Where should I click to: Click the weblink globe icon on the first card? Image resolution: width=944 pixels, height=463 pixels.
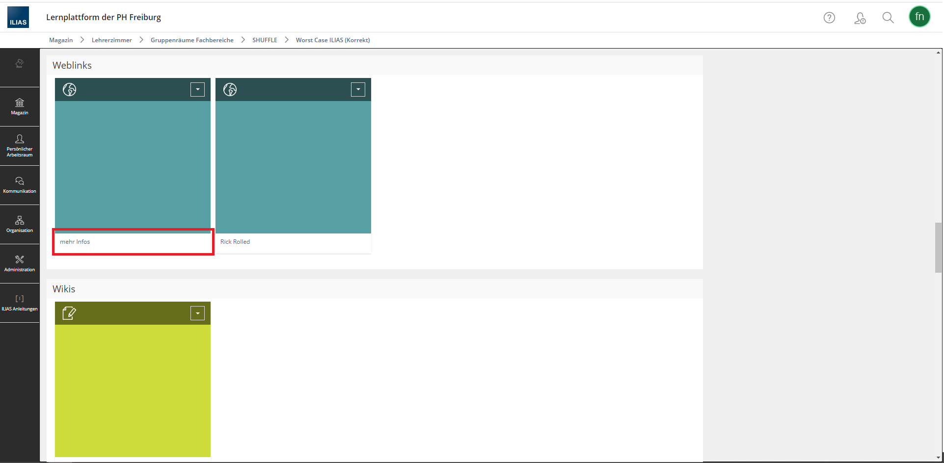coord(69,89)
